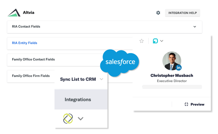Click the collapse arrows Preview icon
The image size is (218, 134).
186,104
